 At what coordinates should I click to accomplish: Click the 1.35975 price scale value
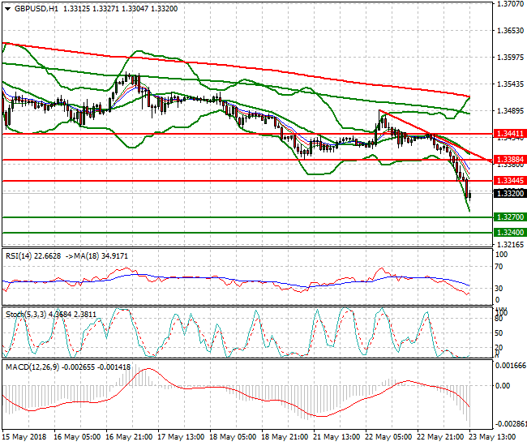coord(511,58)
